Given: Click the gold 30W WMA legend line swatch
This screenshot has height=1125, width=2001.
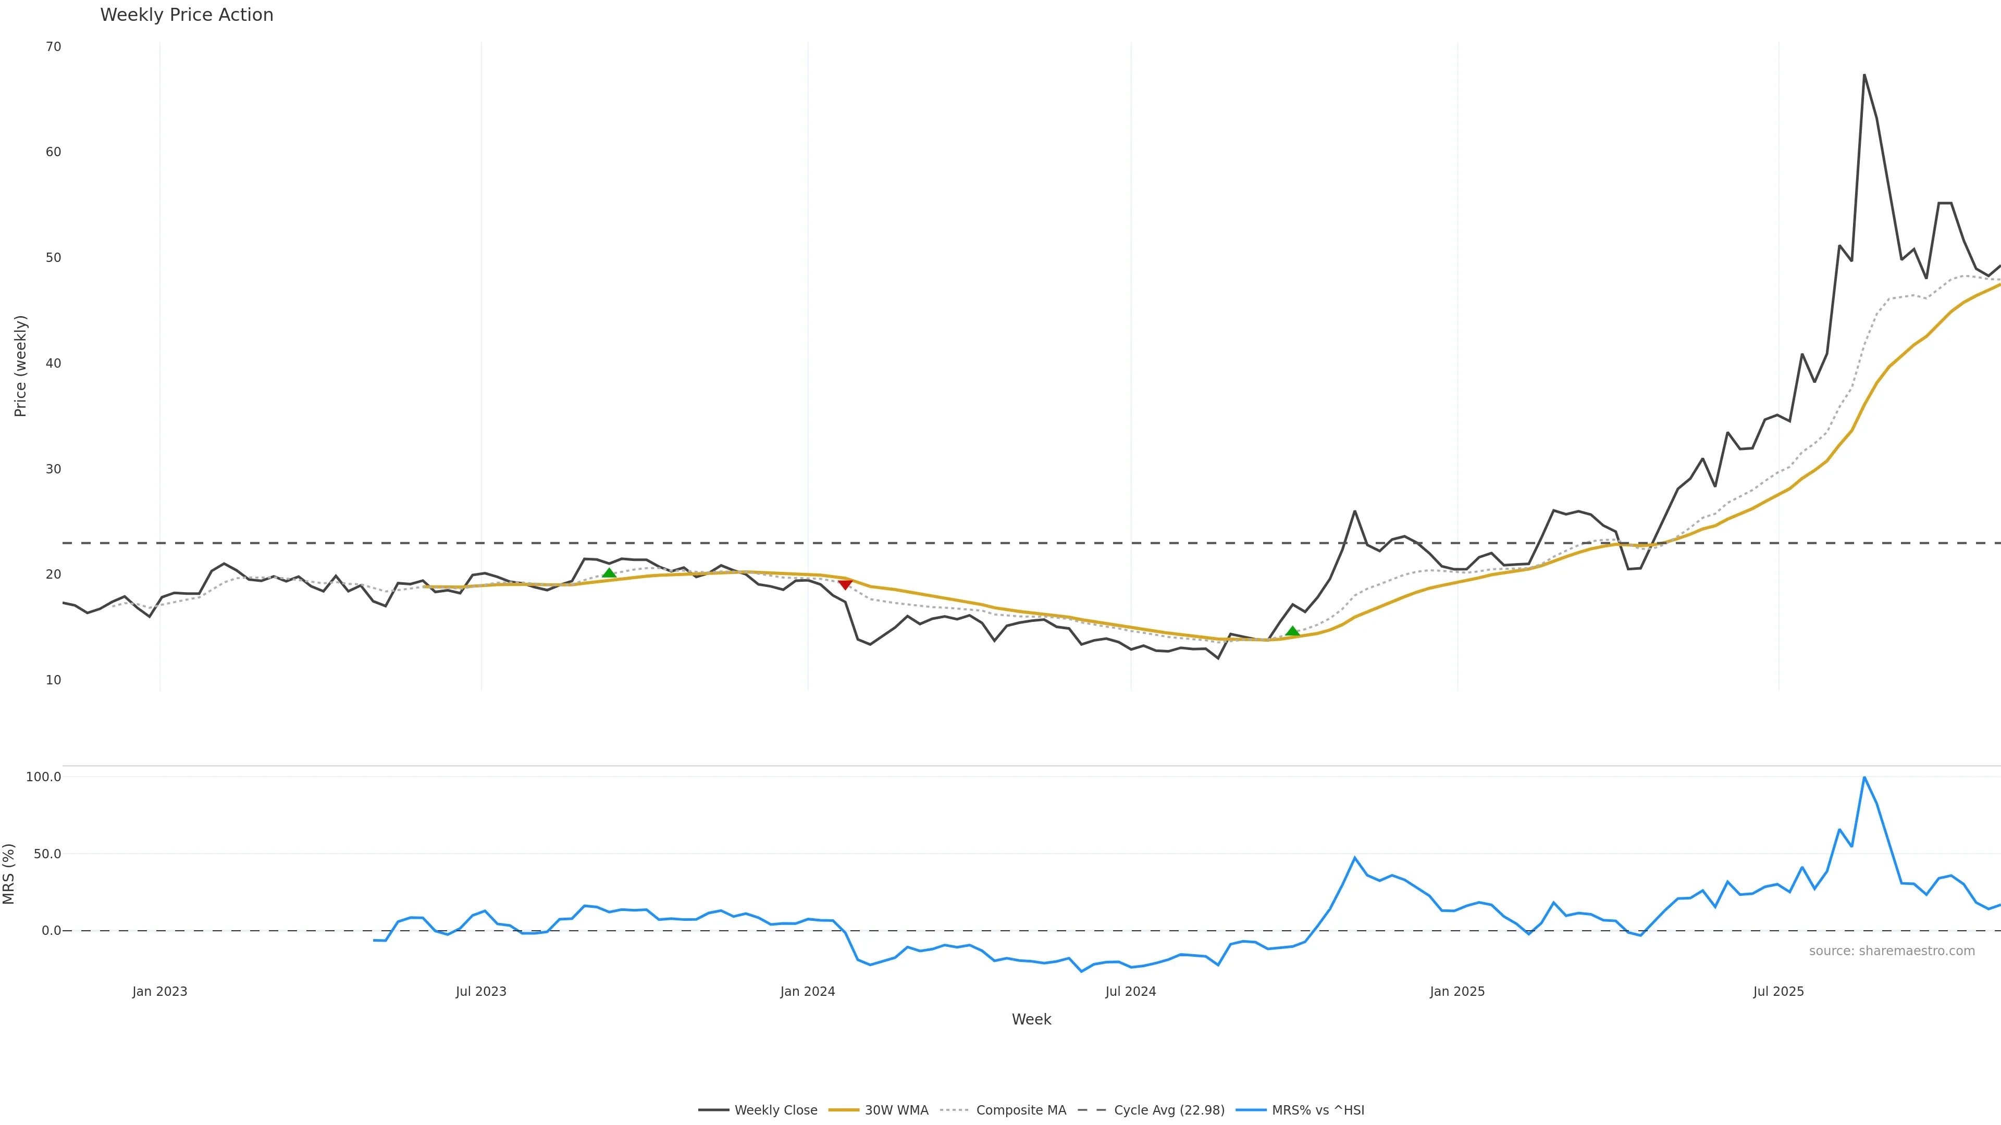Looking at the screenshot, I should [844, 1110].
